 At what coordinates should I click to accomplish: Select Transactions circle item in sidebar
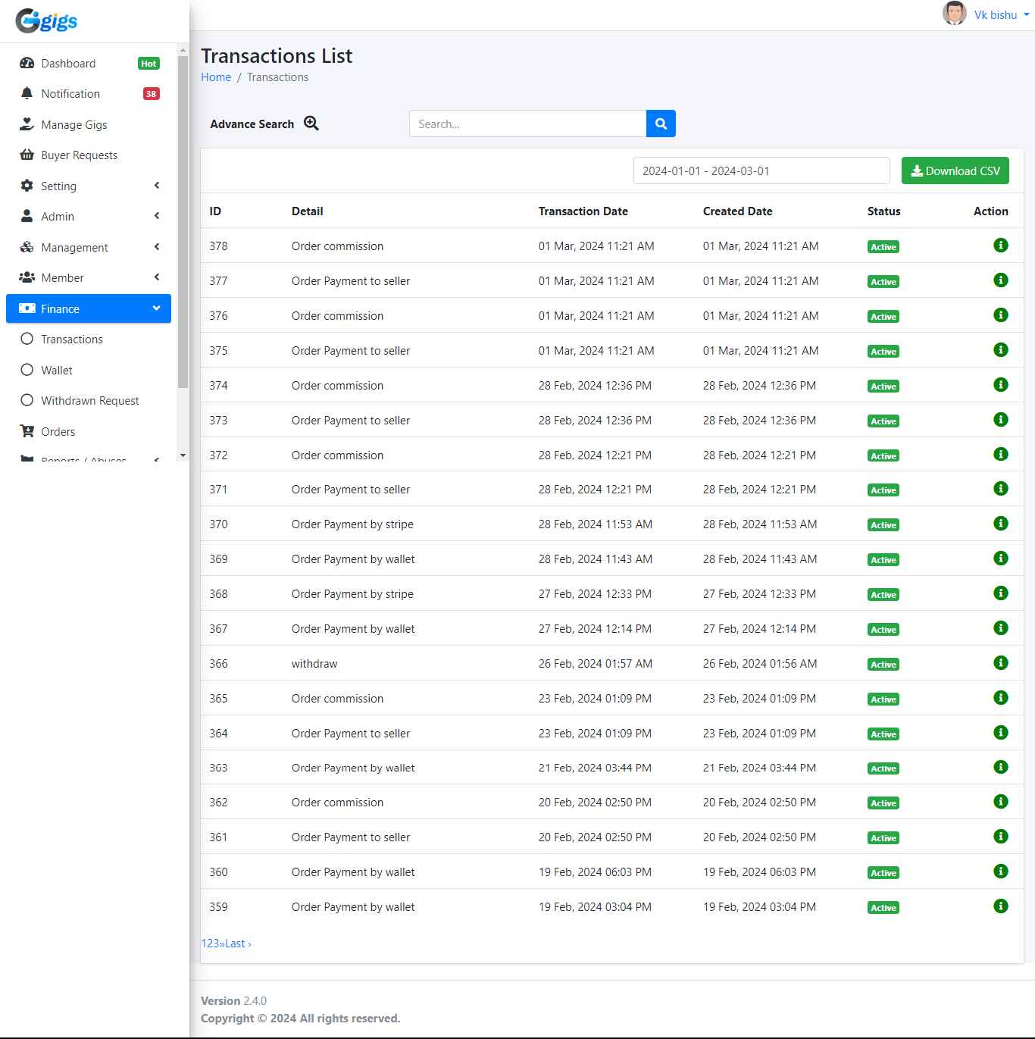[x=27, y=339]
